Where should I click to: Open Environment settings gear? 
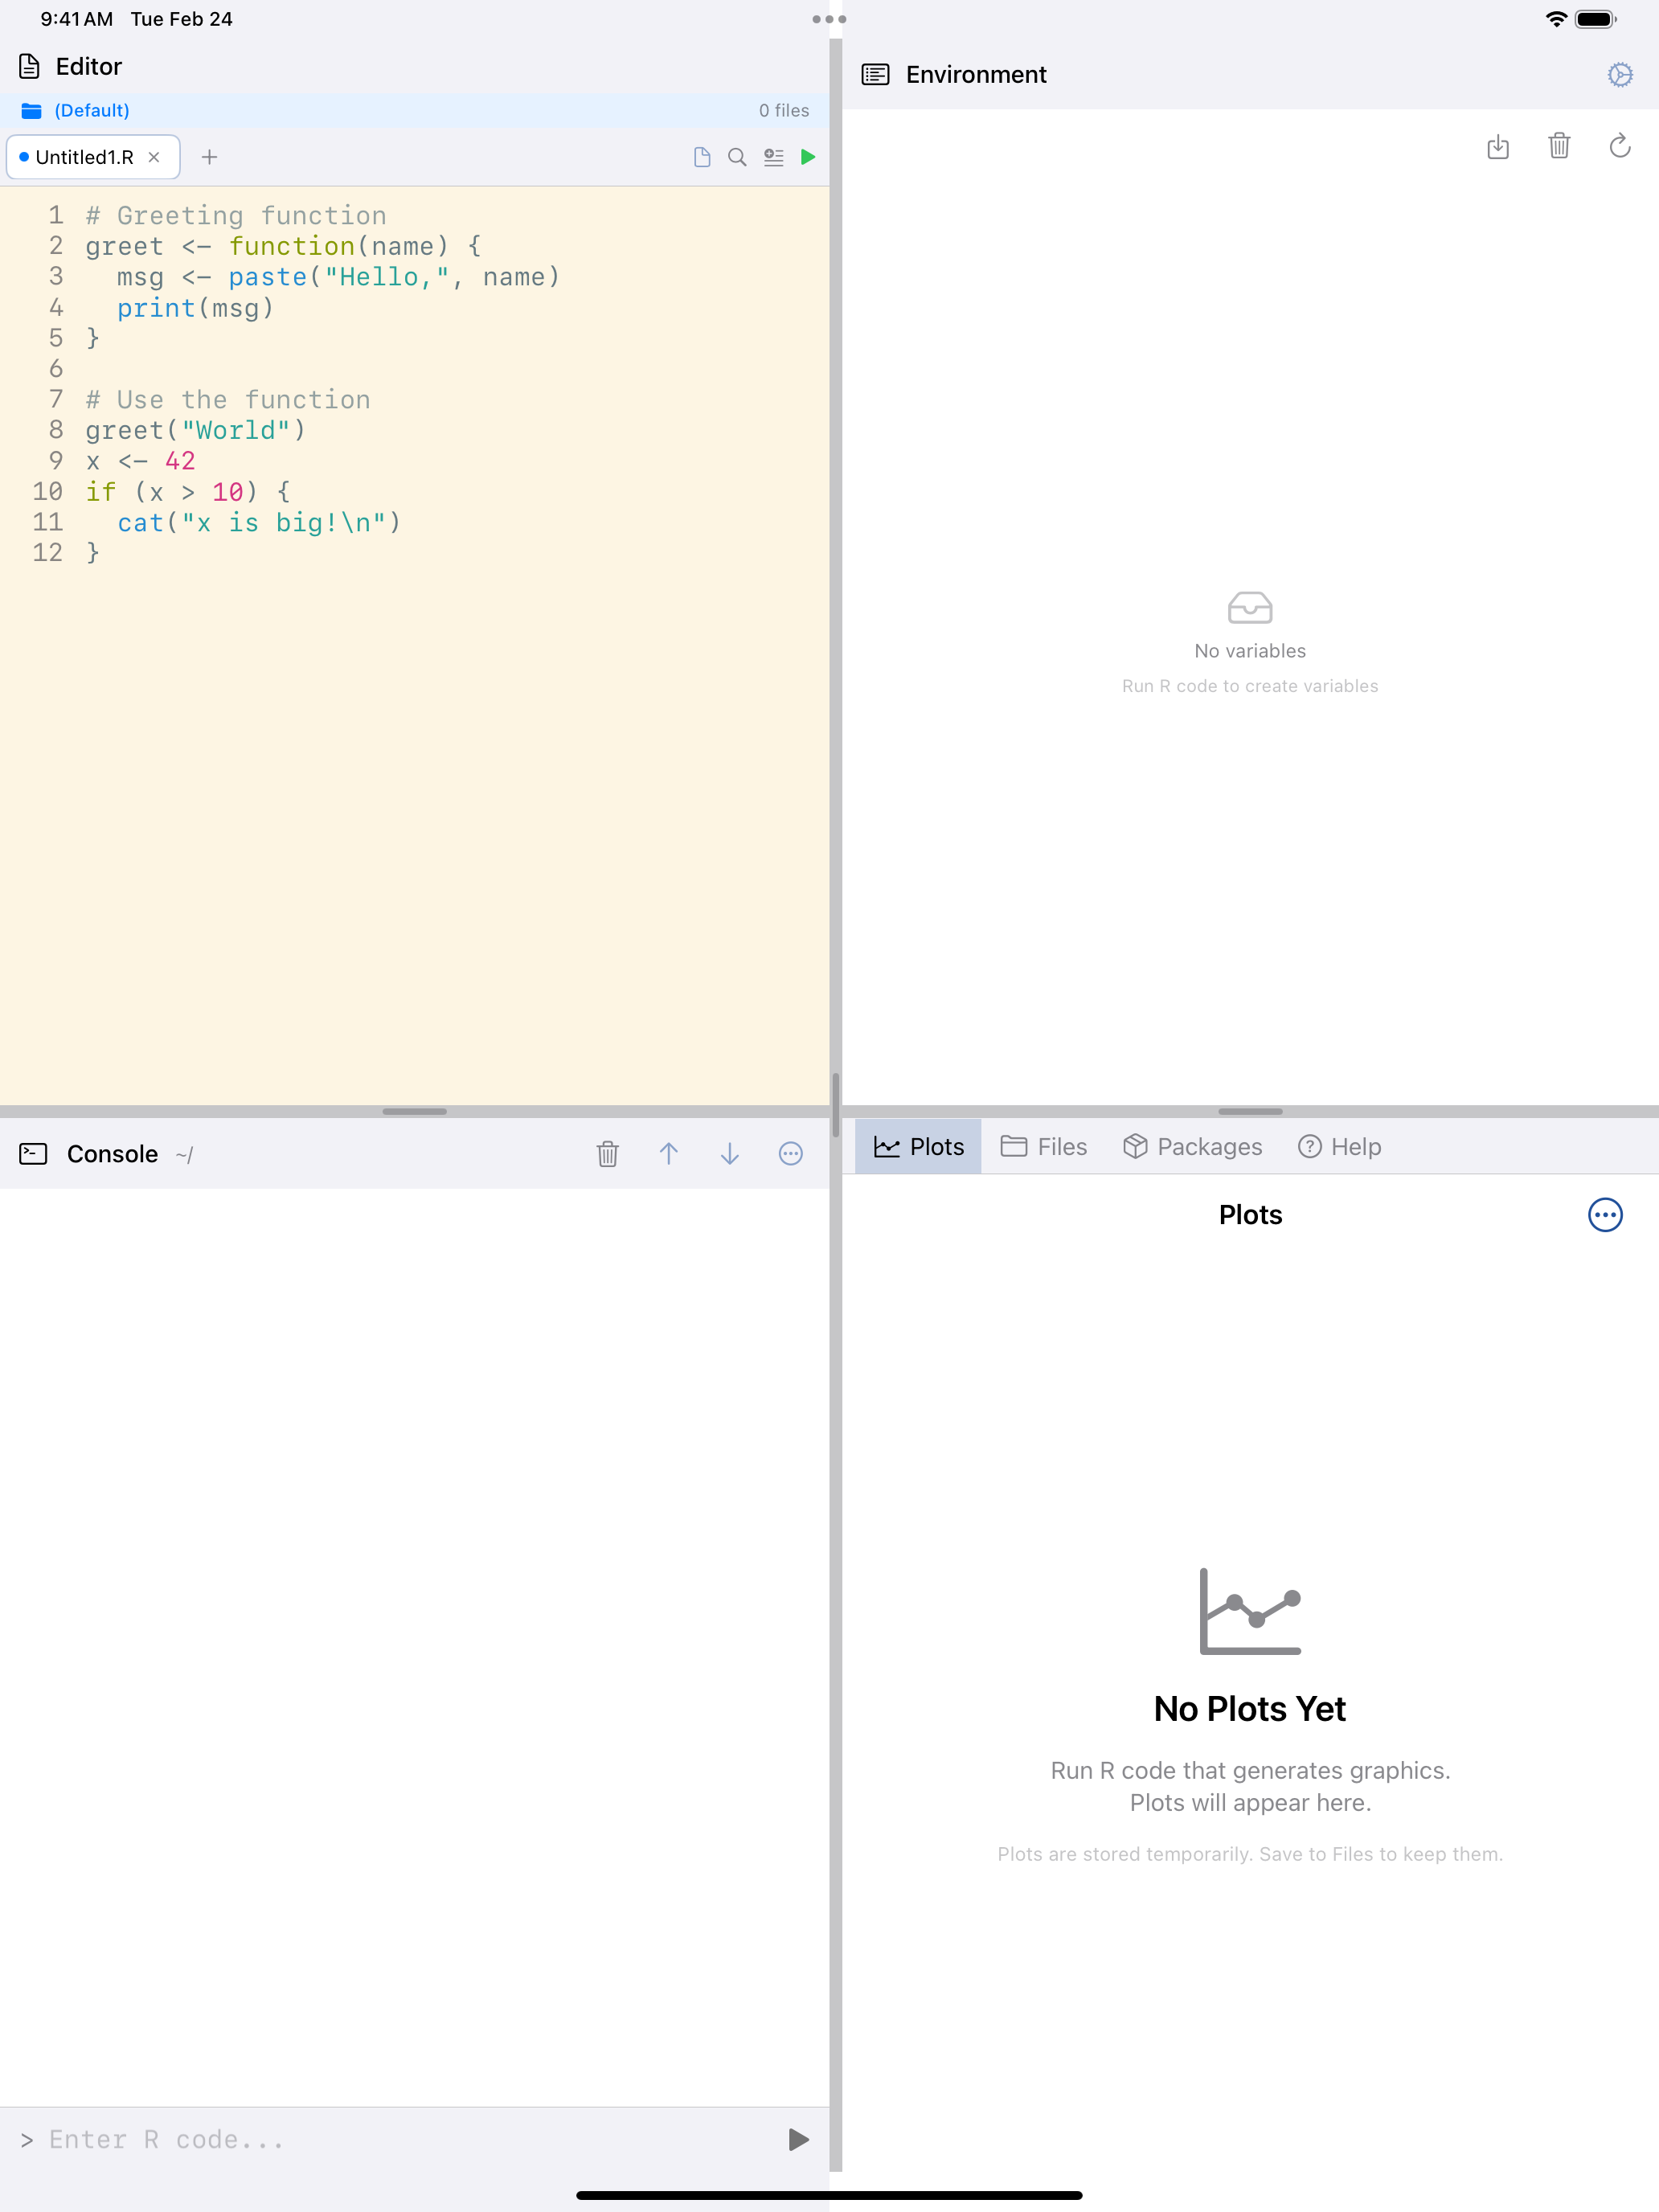1620,74
